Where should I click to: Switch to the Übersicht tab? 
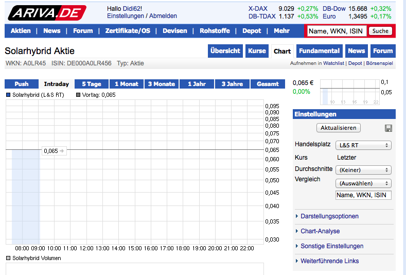click(225, 51)
